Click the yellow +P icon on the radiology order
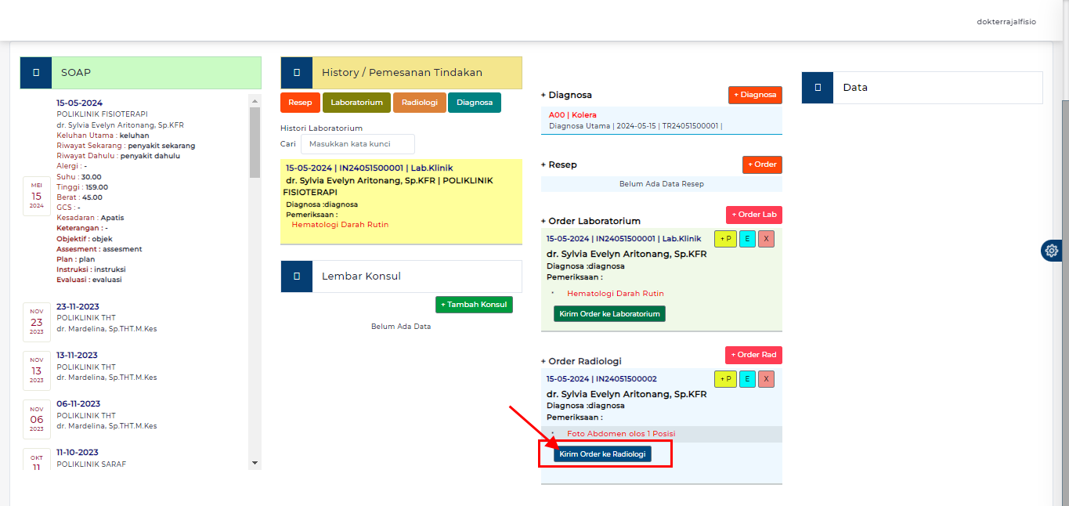 pyautogui.click(x=724, y=378)
